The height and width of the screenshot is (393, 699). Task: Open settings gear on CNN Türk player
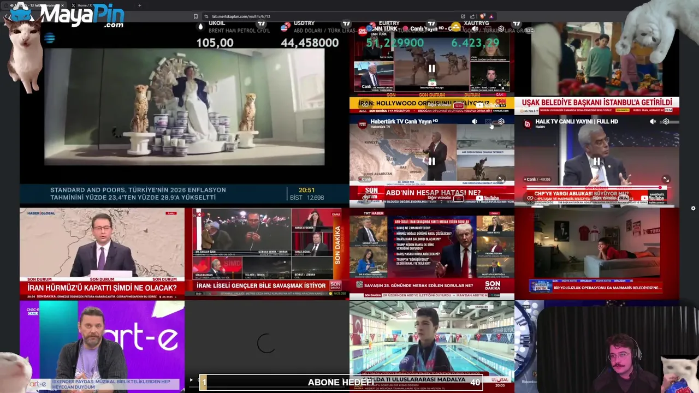point(501,29)
